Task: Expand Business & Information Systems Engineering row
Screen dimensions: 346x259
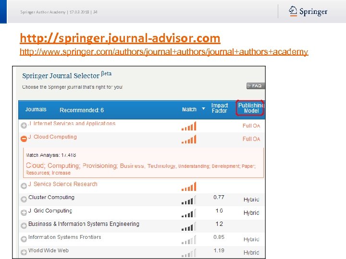Action: pos(24,226)
